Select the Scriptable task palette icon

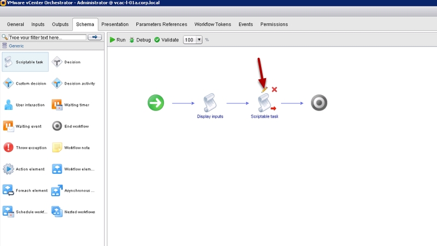9,62
